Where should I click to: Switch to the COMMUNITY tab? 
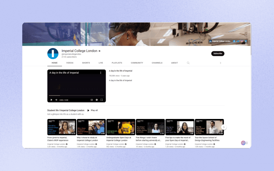point(137,63)
